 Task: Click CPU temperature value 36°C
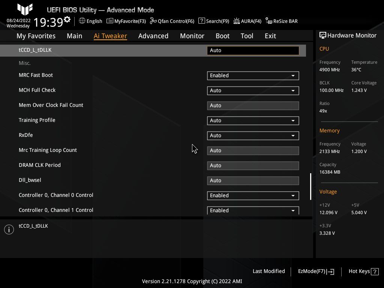[356, 70]
